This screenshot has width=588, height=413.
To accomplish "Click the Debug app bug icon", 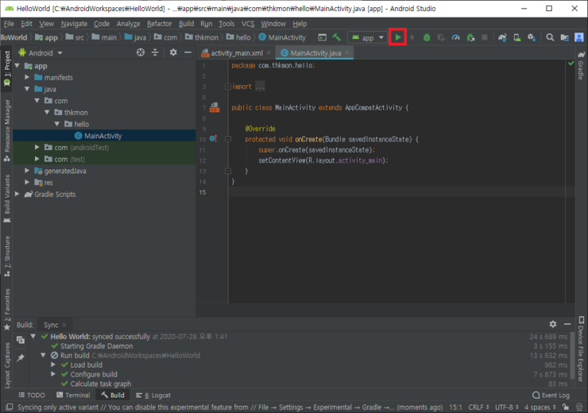I will [x=427, y=37].
